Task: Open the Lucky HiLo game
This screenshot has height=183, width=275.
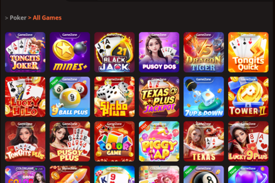Action: pyautogui.click(x=25, y=97)
